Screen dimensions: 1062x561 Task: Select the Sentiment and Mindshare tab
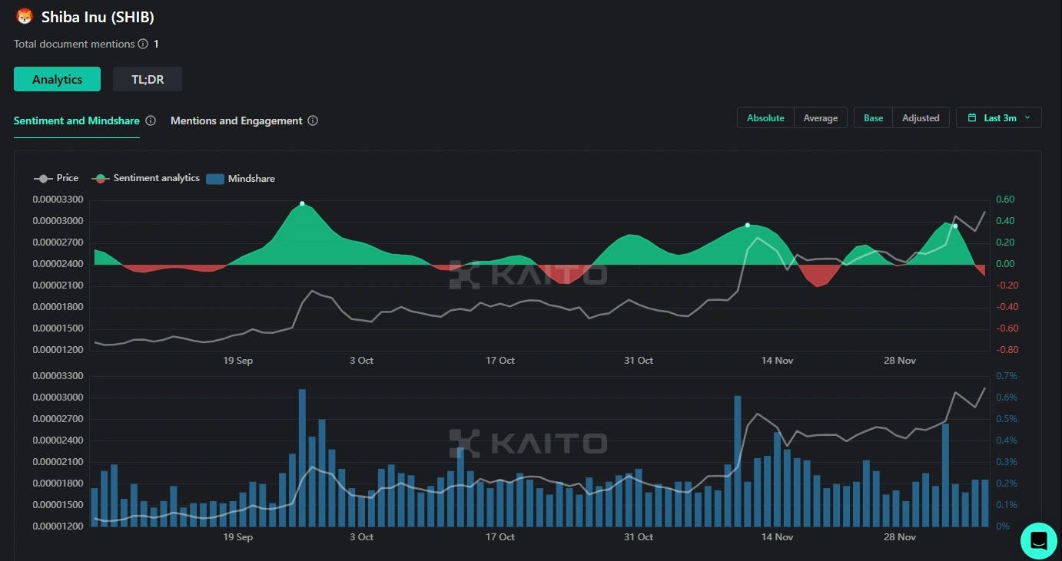[x=77, y=120]
